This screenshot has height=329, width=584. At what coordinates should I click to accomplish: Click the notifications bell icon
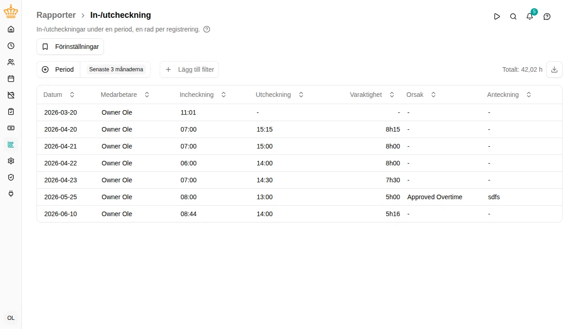pos(530,16)
